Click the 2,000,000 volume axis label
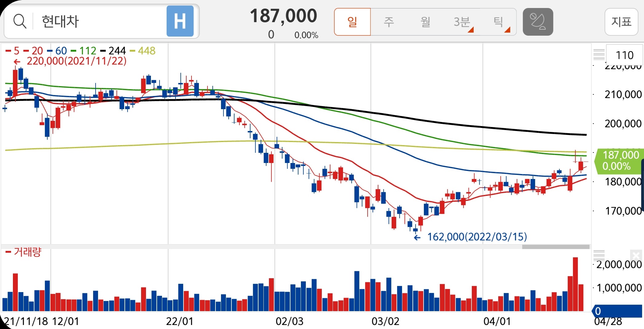Viewport: 644px width, 329px height. click(619, 264)
